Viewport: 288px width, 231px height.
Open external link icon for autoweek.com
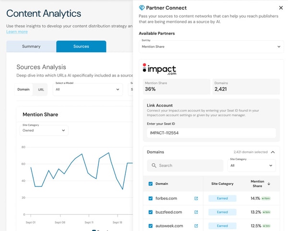(x=196, y=226)
